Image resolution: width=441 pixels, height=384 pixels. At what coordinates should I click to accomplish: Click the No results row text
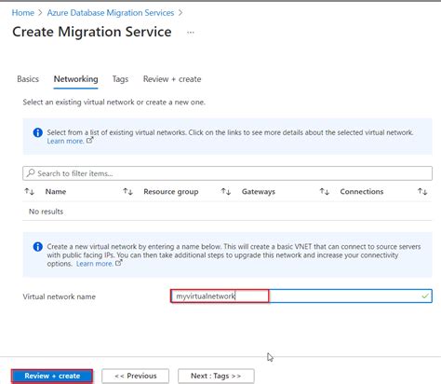point(46,212)
